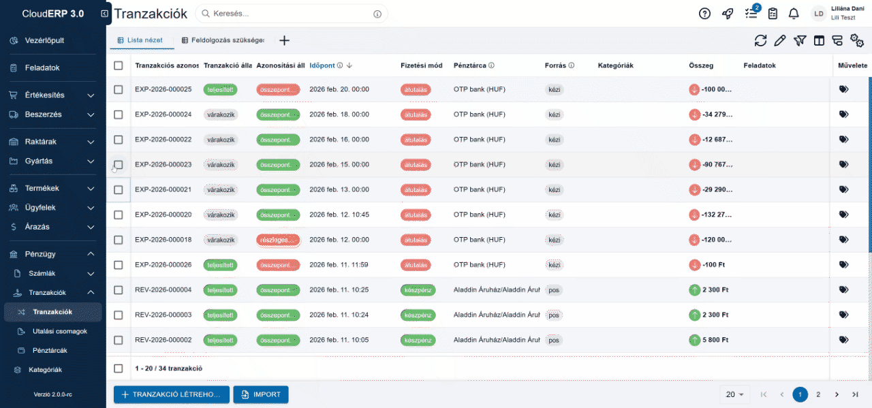Open the notifications bell

click(x=794, y=14)
